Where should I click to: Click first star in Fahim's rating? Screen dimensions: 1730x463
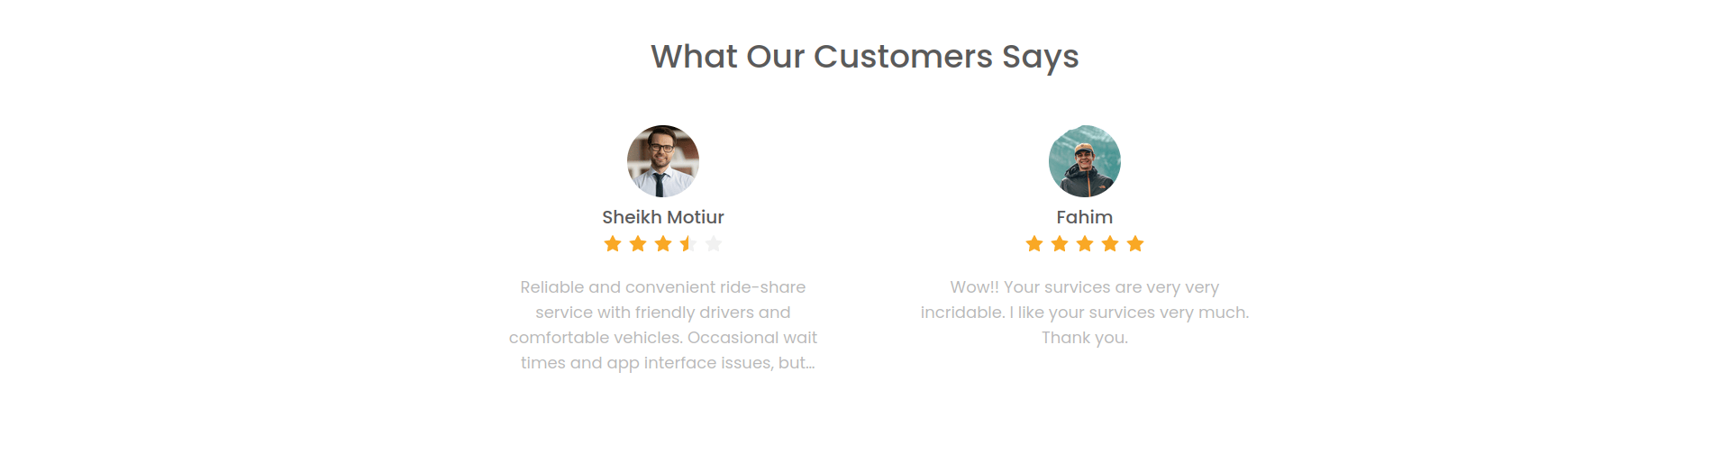pos(1034,244)
